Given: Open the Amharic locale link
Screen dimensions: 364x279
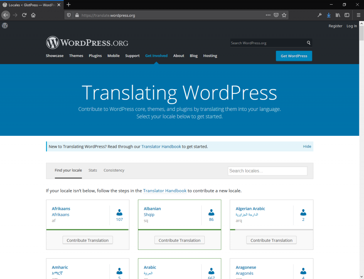Looking at the screenshot, I should coord(60,267).
